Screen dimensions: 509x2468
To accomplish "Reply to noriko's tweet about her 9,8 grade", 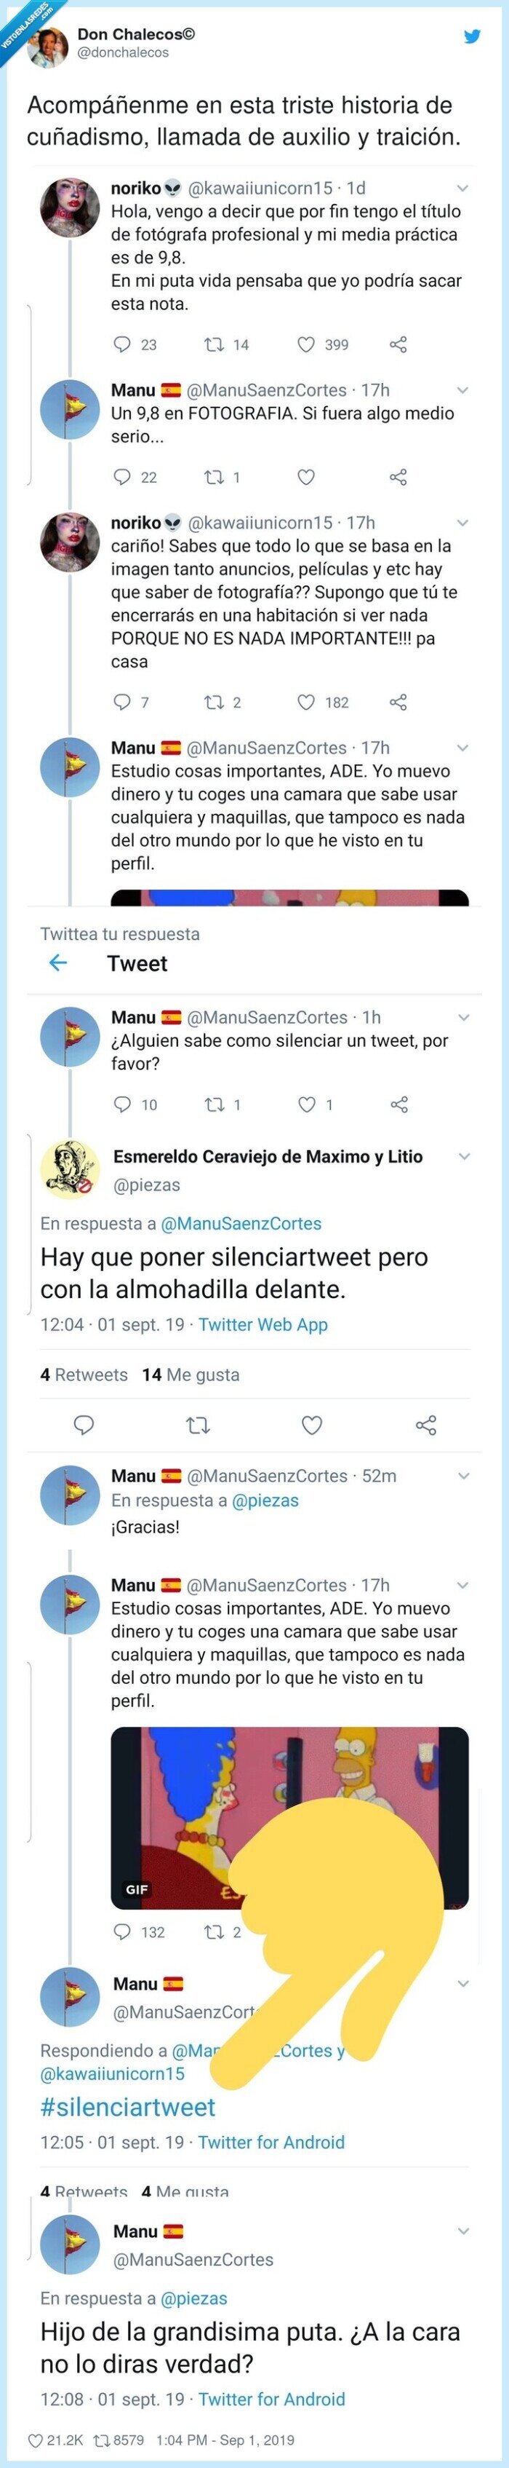I will click(x=122, y=344).
